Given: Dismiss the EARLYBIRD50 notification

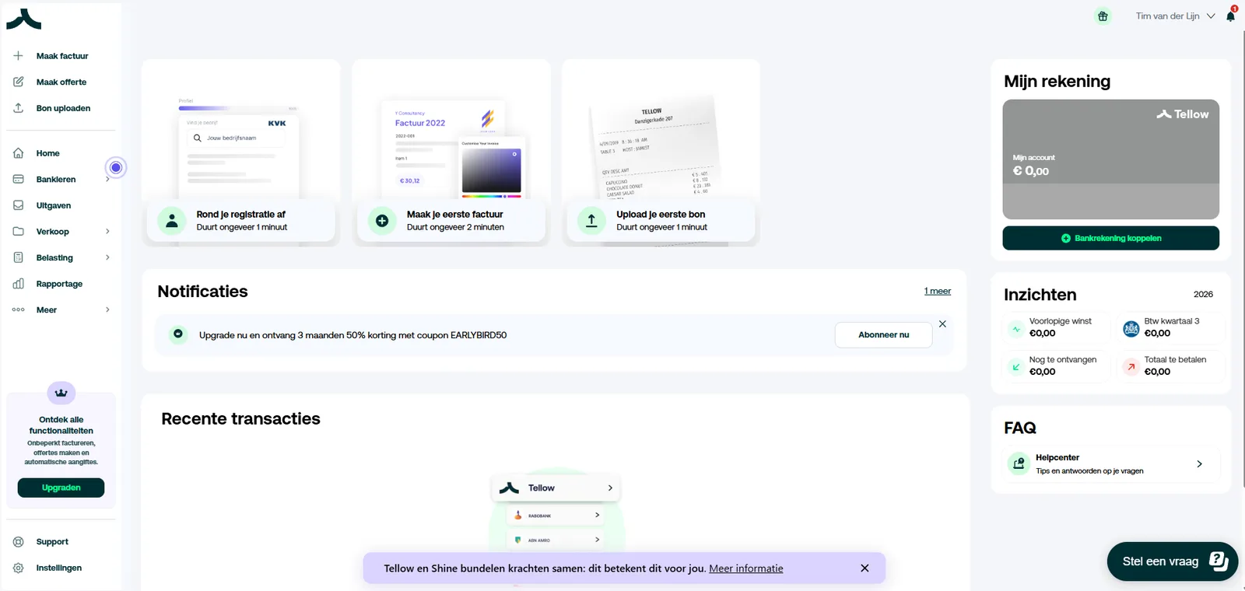Looking at the screenshot, I should (942, 323).
